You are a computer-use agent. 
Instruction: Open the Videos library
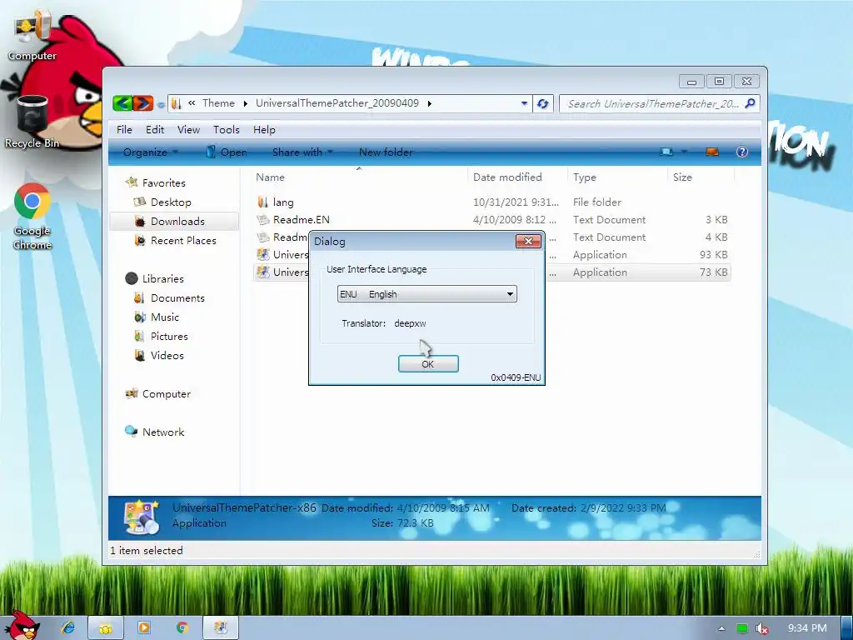click(167, 355)
